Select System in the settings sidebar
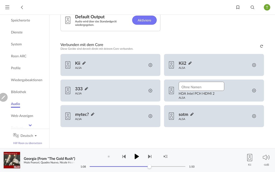Image resolution: width=275 pixels, height=172 pixels. 16,44
